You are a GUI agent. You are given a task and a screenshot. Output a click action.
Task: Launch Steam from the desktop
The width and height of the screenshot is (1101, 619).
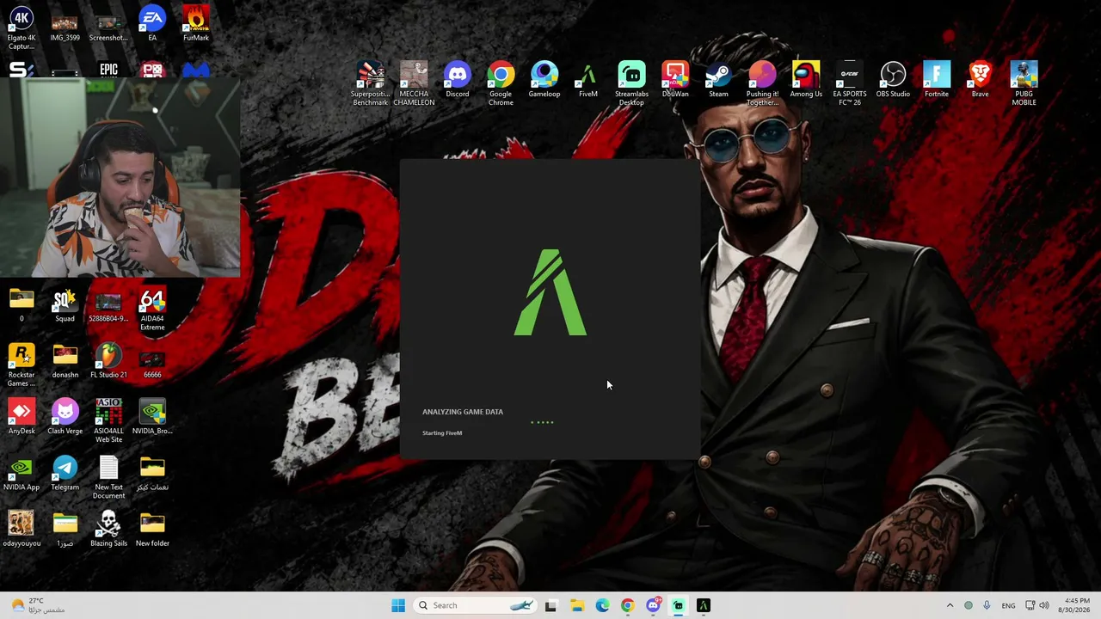[x=718, y=79]
